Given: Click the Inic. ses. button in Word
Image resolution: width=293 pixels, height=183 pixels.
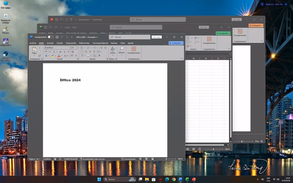Looking at the screenshot, I should click(157, 37).
